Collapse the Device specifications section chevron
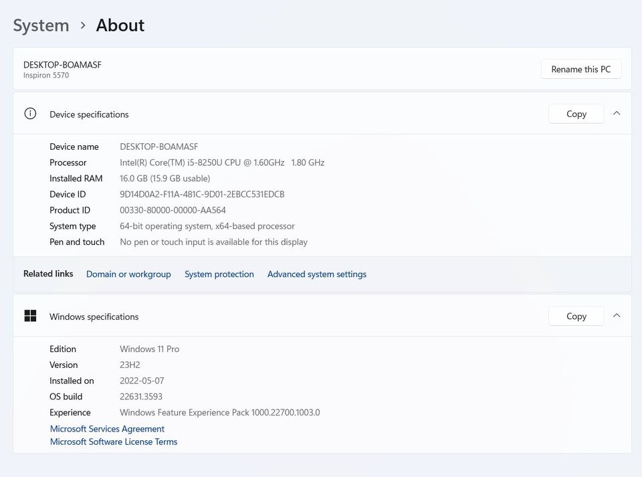 coord(617,114)
